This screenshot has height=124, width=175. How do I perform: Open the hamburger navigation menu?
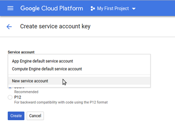tap(10, 8)
